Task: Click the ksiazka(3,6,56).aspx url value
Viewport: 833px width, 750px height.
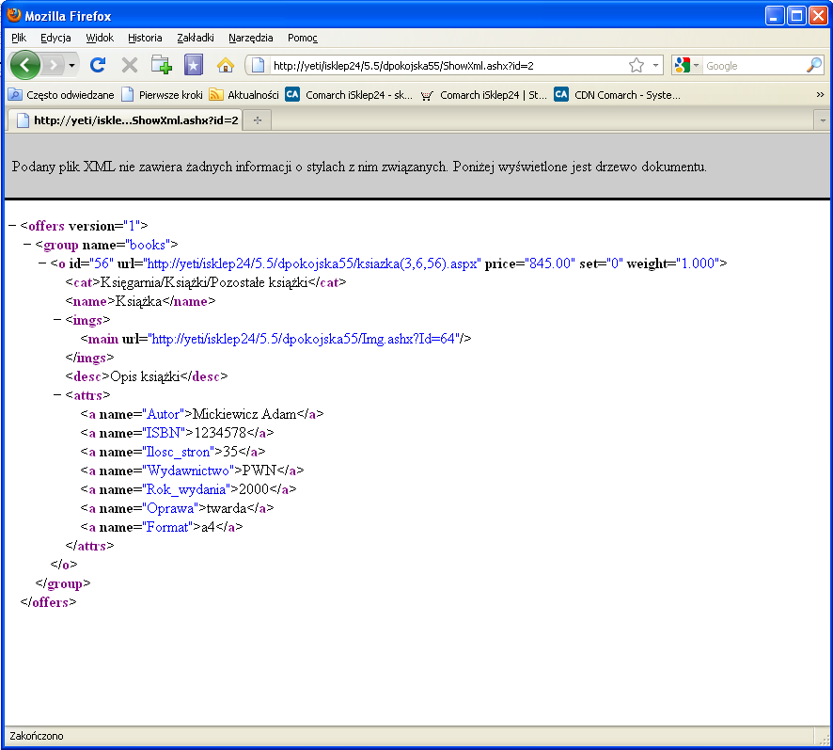Action: [313, 263]
